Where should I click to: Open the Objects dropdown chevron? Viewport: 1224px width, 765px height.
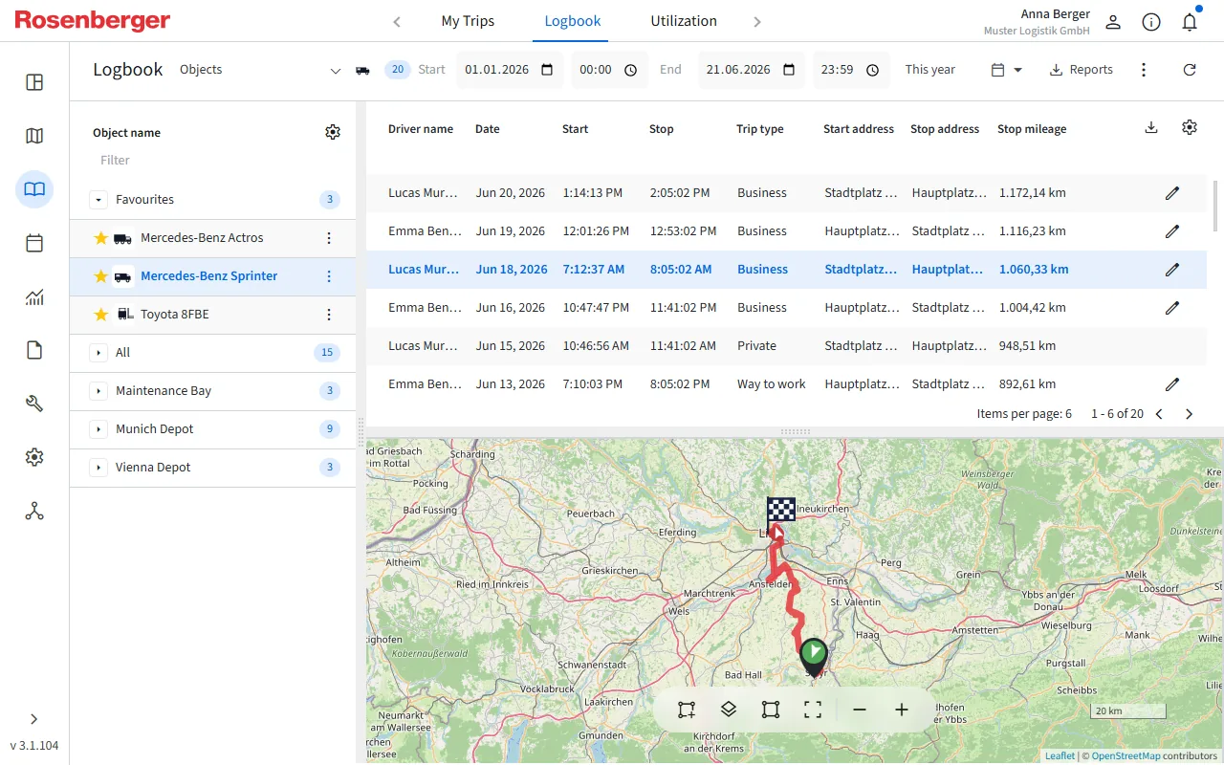pyautogui.click(x=336, y=71)
